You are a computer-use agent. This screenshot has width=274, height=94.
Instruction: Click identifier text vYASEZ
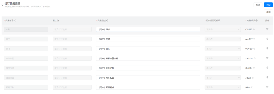[x=249, y=29]
